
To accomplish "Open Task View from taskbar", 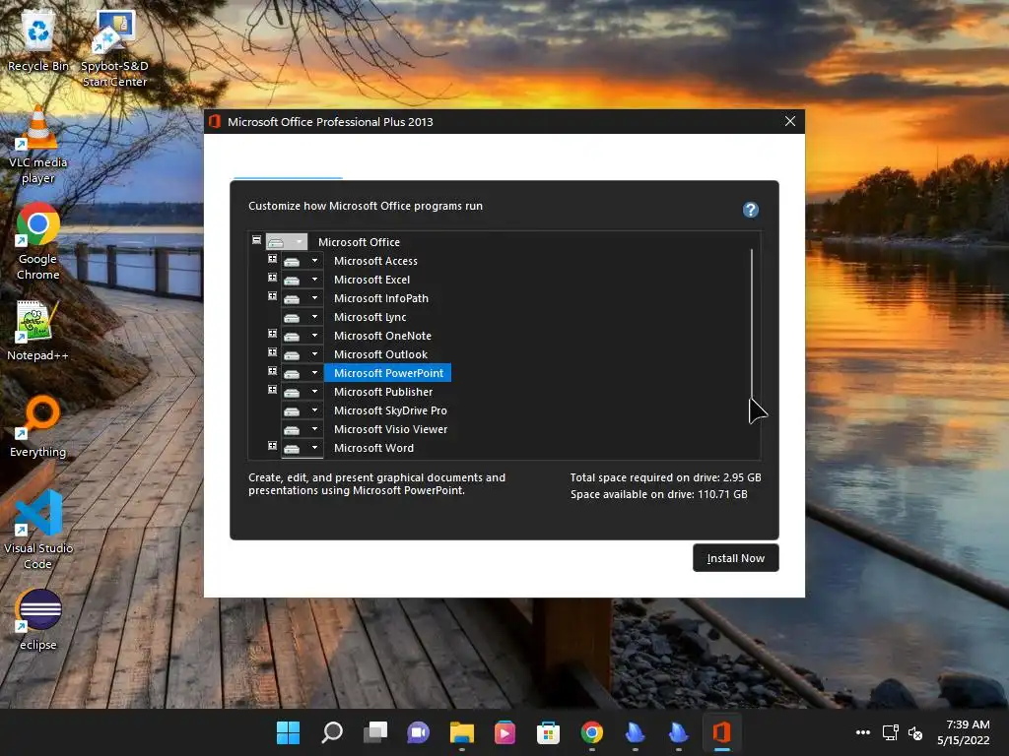I will pos(375,732).
